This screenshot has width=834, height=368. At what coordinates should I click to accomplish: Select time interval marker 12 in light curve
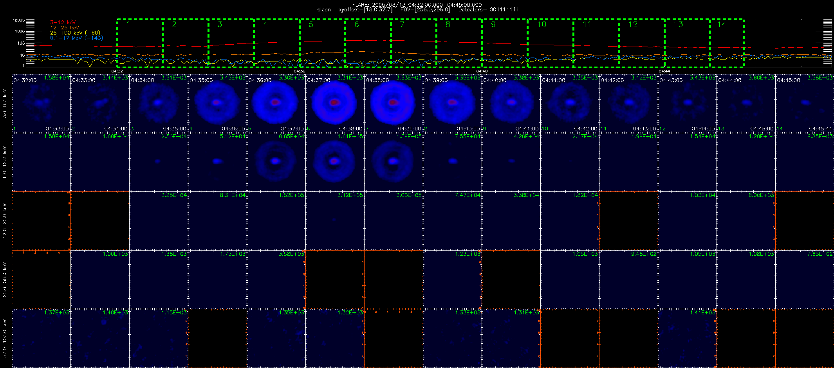(x=633, y=24)
